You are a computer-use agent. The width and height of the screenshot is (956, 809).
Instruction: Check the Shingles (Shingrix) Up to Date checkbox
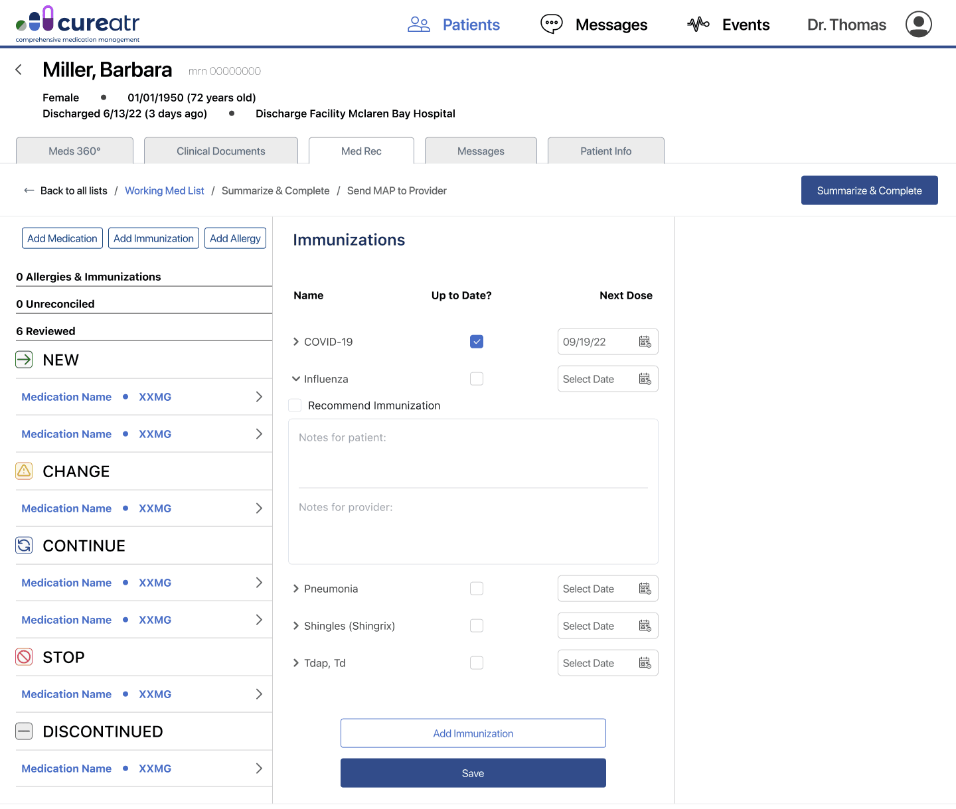(477, 626)
